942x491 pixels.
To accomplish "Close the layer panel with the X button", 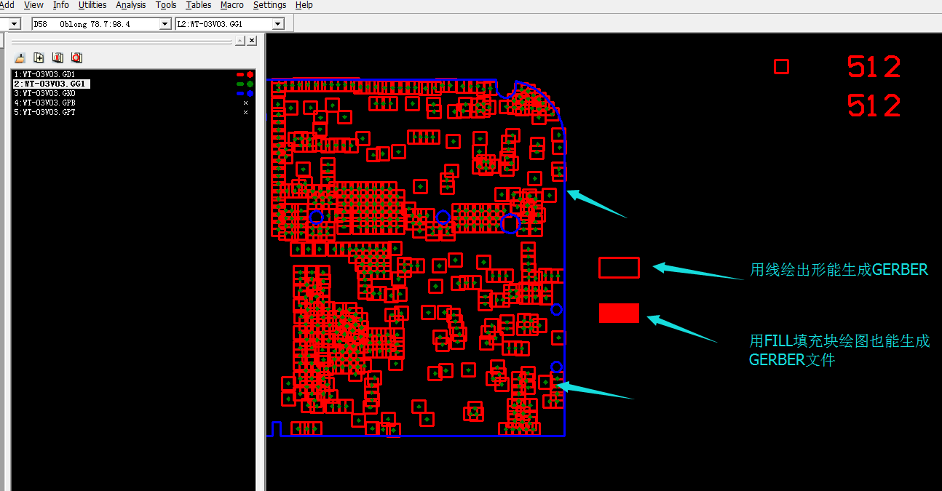I will click(252, 41).
